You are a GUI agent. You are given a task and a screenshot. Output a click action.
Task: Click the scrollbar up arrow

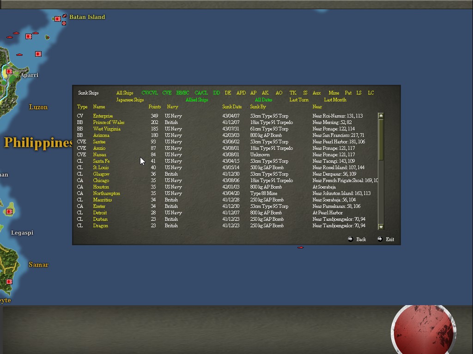(x=381, y=116)
